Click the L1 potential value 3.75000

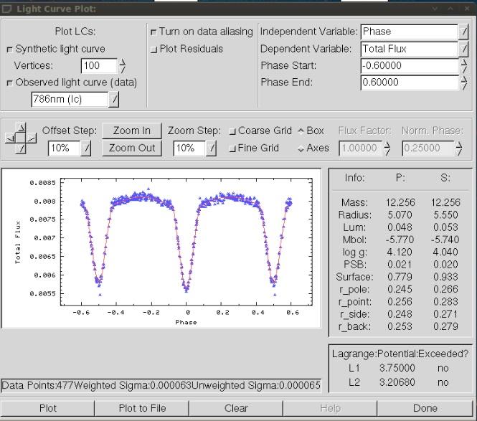tap(397, 368)
